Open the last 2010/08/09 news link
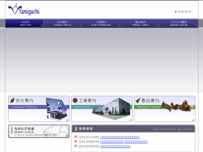 [115, 146]
